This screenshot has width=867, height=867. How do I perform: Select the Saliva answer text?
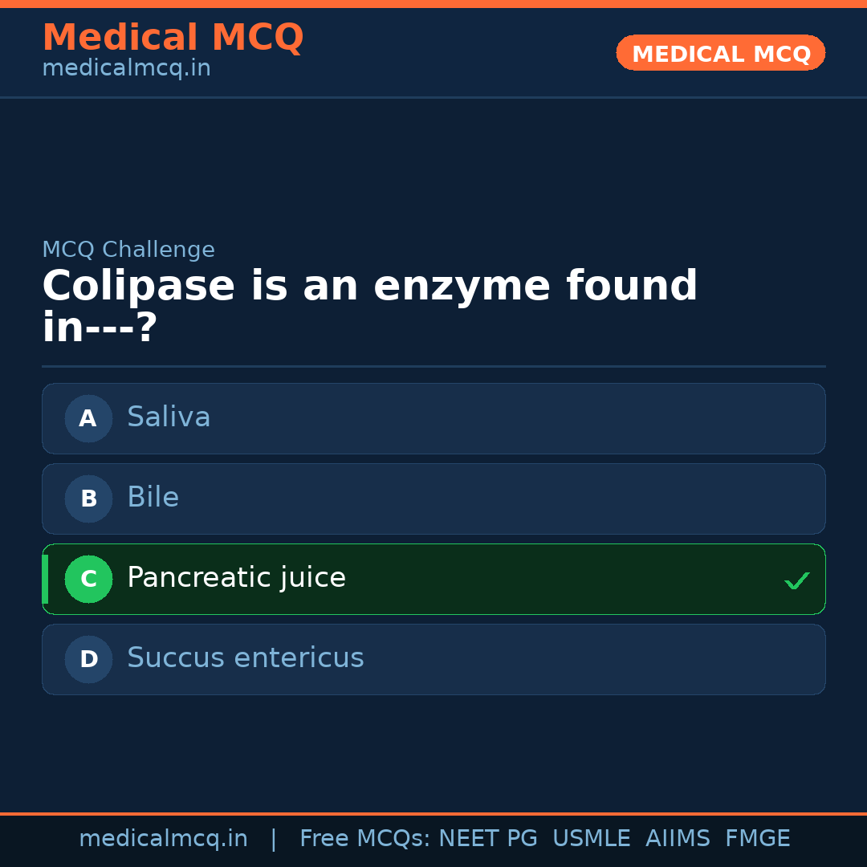coord(169,417)
